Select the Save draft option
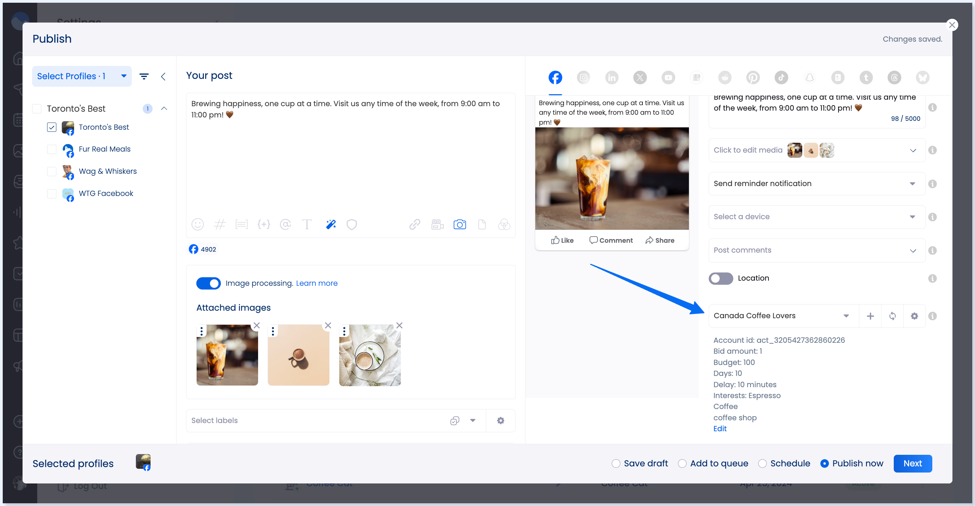The image size is (975, 506). (x=616, y=464)
